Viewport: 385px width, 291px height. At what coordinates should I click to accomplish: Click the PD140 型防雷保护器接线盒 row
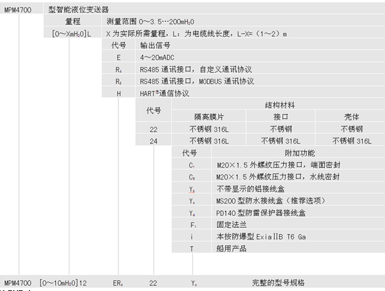point(279,213)
